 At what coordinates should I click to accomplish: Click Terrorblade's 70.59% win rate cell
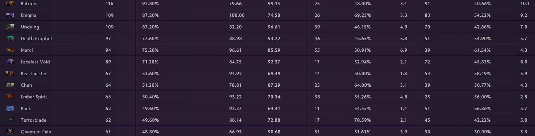362,120
